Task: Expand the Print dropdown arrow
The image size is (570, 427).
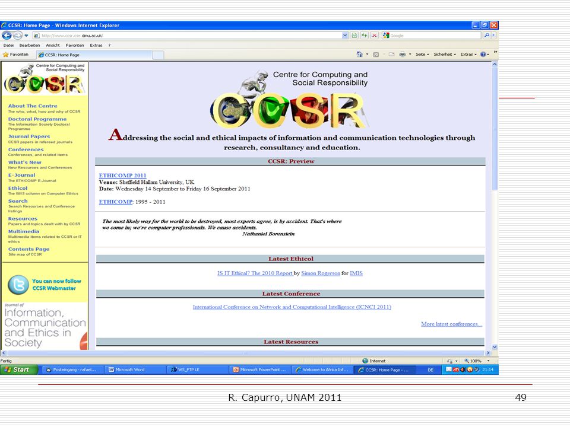Action: 410,55
